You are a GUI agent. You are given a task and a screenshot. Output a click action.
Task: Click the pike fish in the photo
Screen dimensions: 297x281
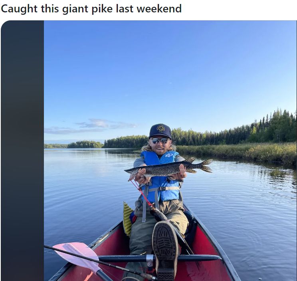click(x=168, y=167)
